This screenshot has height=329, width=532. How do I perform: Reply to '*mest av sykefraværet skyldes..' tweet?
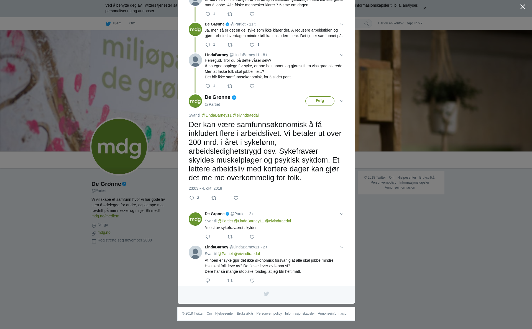coord(208,237)
